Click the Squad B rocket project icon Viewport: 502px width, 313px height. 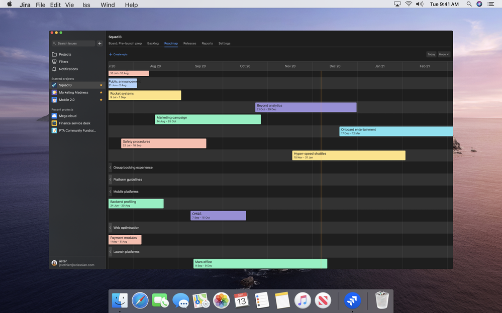(x=54, y=85)
